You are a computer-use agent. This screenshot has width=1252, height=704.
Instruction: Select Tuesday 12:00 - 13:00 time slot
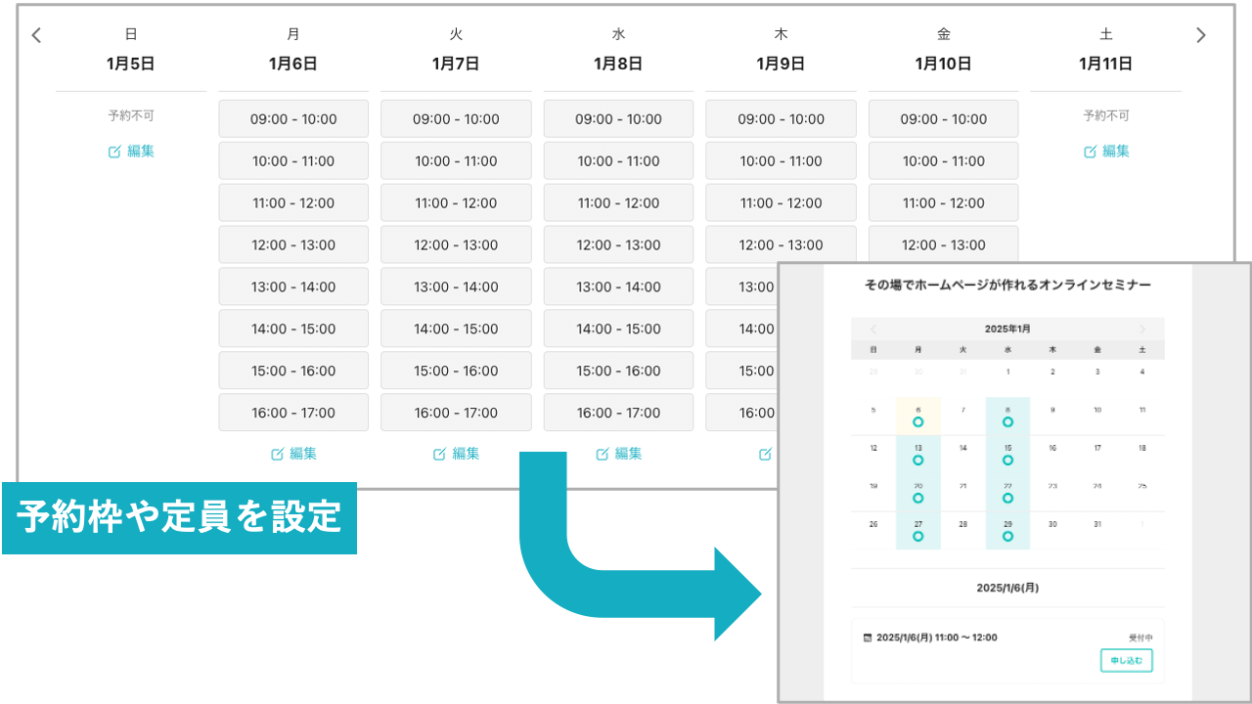pos(456,245)
